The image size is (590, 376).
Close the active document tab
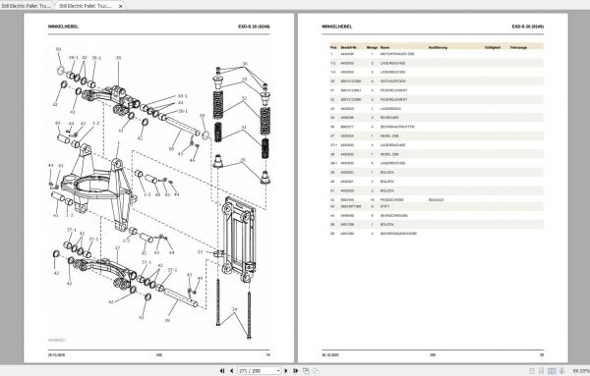[120, 7]
